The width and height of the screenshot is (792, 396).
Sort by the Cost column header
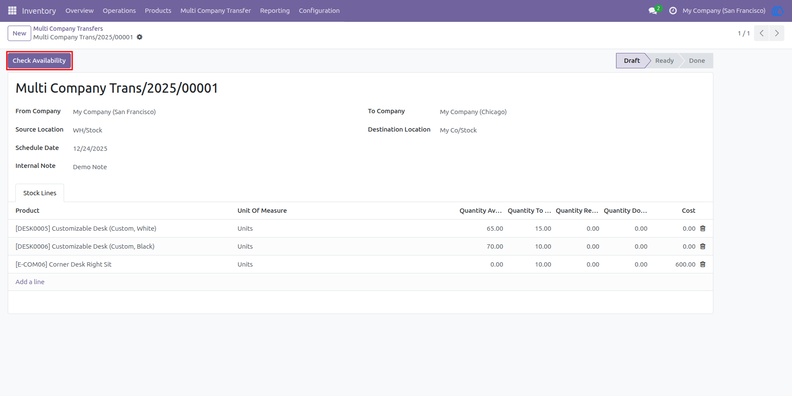tap(689, 211)
